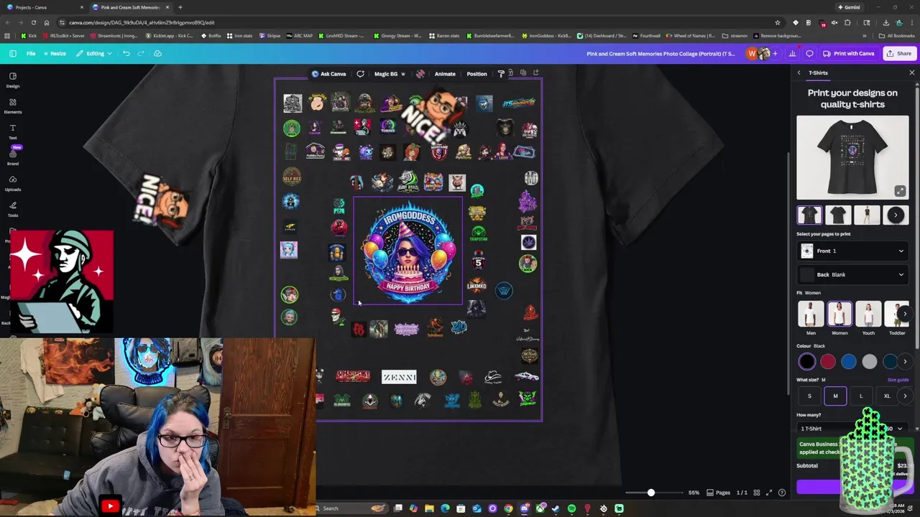Screen dimensions: 920x517
Task: Select the T-Shirts tab
Action: click(x=818, y=73)
